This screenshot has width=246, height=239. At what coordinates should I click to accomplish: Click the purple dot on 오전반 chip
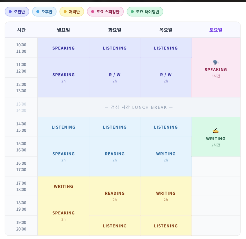click(10, 12)
